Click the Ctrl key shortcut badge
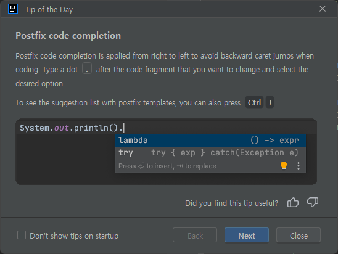The image size is (338, 254). [254, 102]
